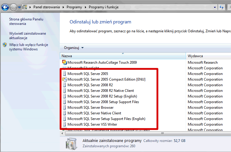Select Microsoft SQL Server 2005 Compact Edition [ENU]
The width and height of the screenshot is (231, 152).
106,79
